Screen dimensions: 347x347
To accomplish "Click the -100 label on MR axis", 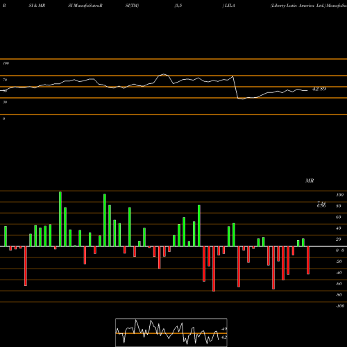I will click(340, 306).
